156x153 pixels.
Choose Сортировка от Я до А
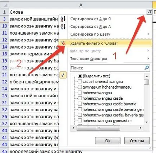click(91, 27)
